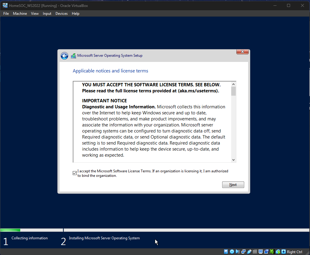310x255 pixels.
Task: Open the Help menu
Action: pos(75,14)
